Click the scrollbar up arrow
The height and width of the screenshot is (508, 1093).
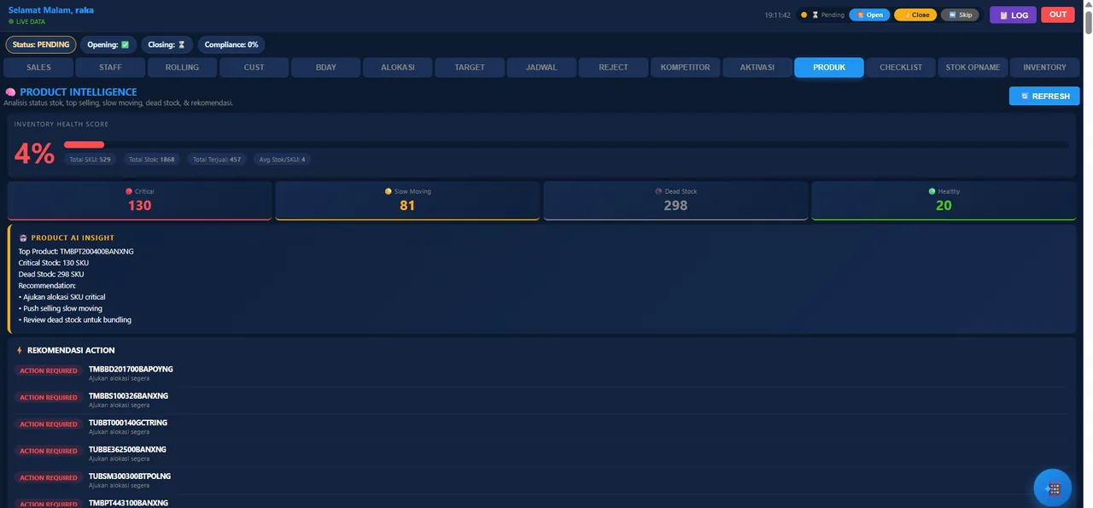pos(1087,5)
